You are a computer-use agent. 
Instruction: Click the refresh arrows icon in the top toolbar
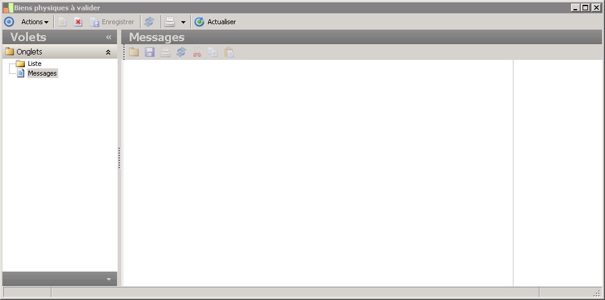pyautogui.click(x=149, y=22)
